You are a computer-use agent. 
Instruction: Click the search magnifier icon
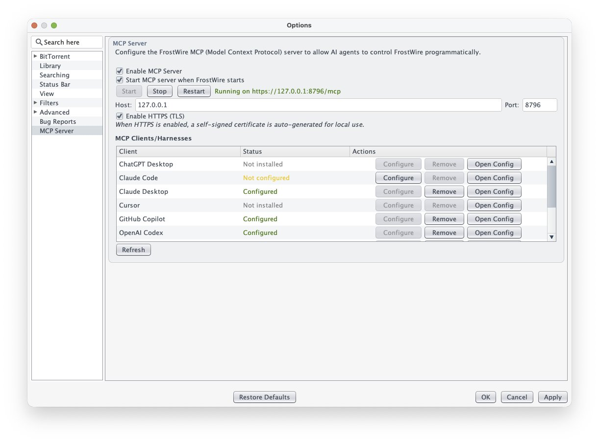(x=39, y=43)
